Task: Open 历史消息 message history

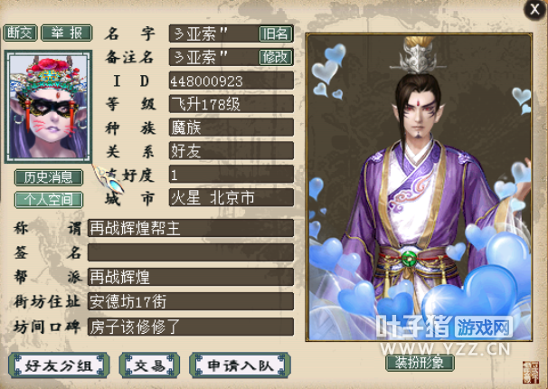Action: pos(49,177)
